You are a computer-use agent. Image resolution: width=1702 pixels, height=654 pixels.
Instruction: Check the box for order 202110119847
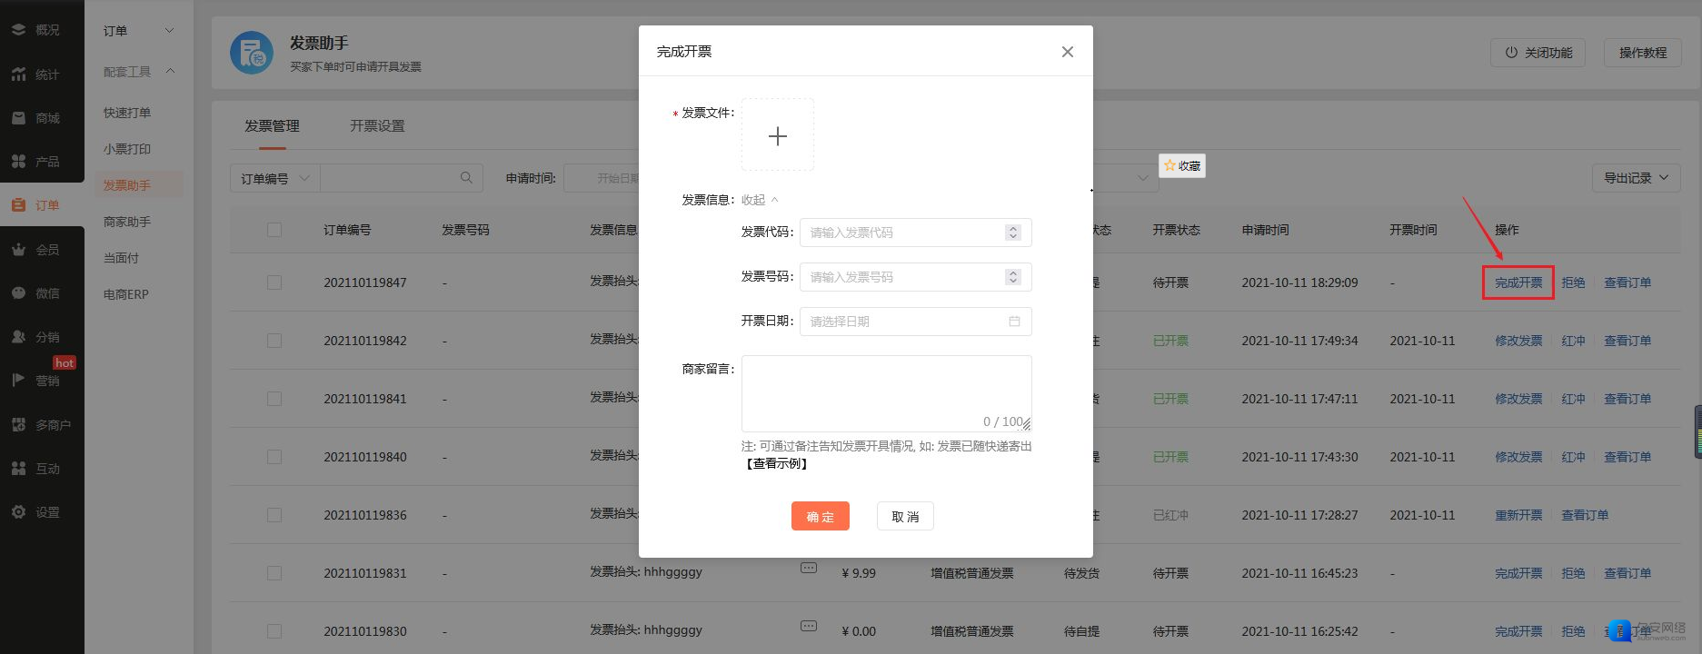(x=274, y=282)
